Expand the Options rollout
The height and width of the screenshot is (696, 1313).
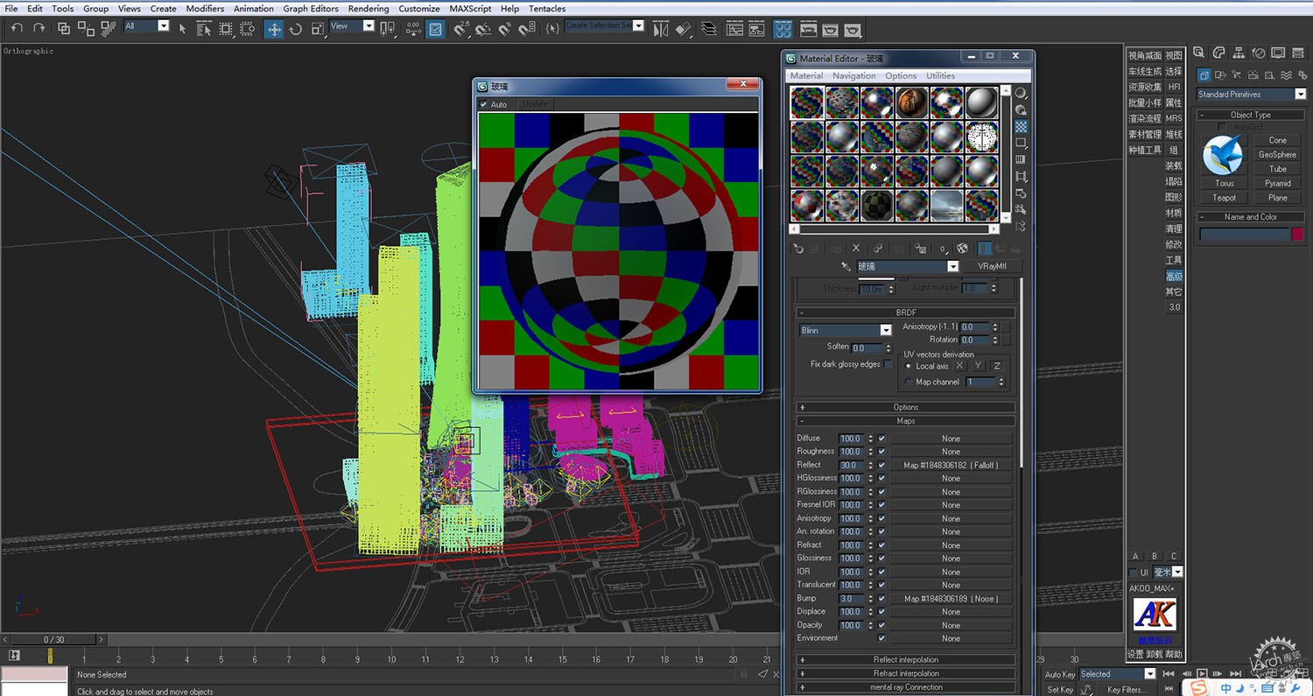click(906, 407)
